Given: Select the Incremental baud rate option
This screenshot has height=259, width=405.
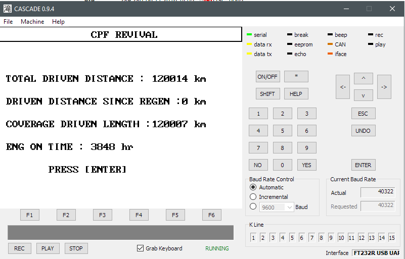Looking at the screenshot, I should click(x=253, y=197).
